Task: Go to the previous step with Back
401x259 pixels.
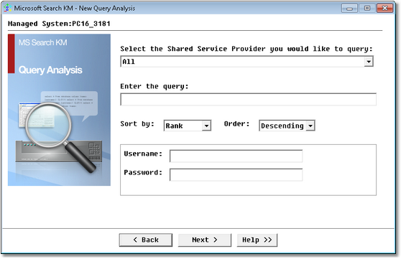Action: (146, 240)
